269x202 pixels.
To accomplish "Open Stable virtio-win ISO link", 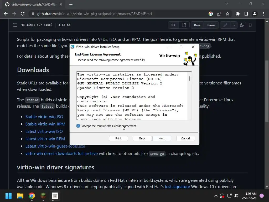I will point(44,117).
